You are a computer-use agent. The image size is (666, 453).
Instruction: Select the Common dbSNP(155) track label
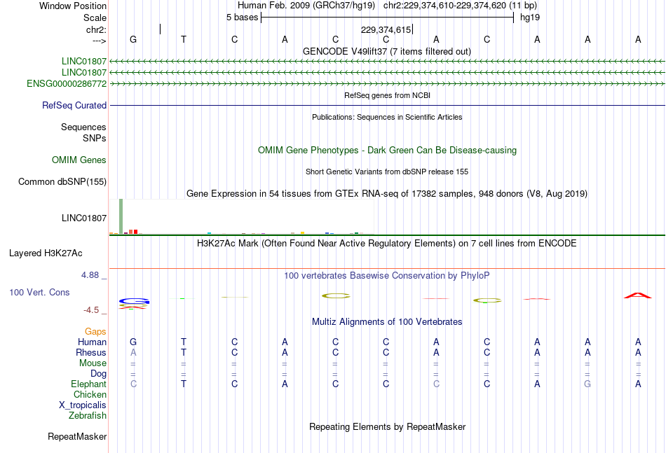(x=62, y=181)
